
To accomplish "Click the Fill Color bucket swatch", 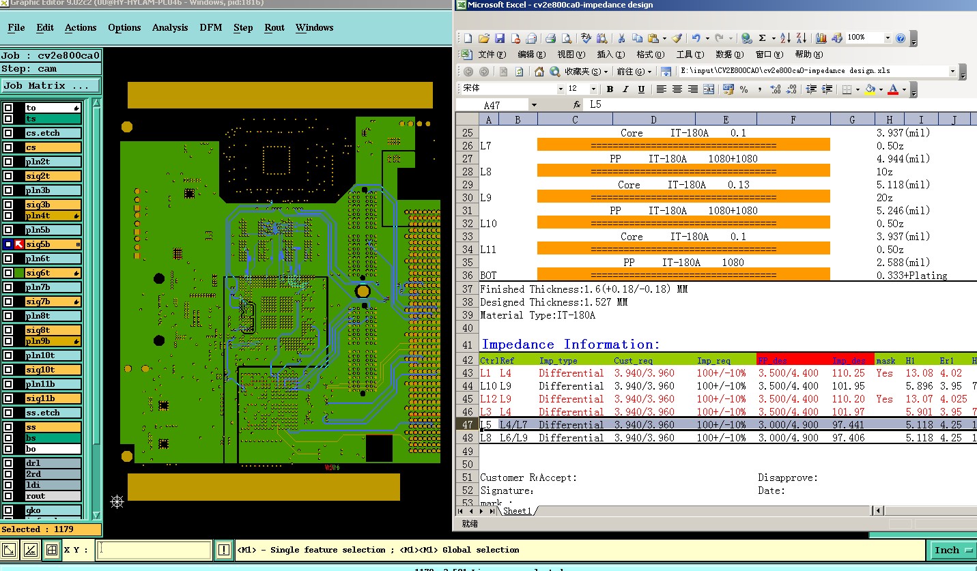I will (x=870, y=89).
